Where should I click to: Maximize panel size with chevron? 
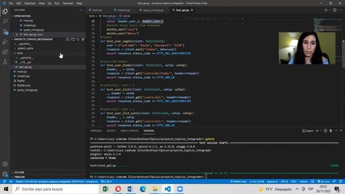pyautogui.click(x=336, y=130)
